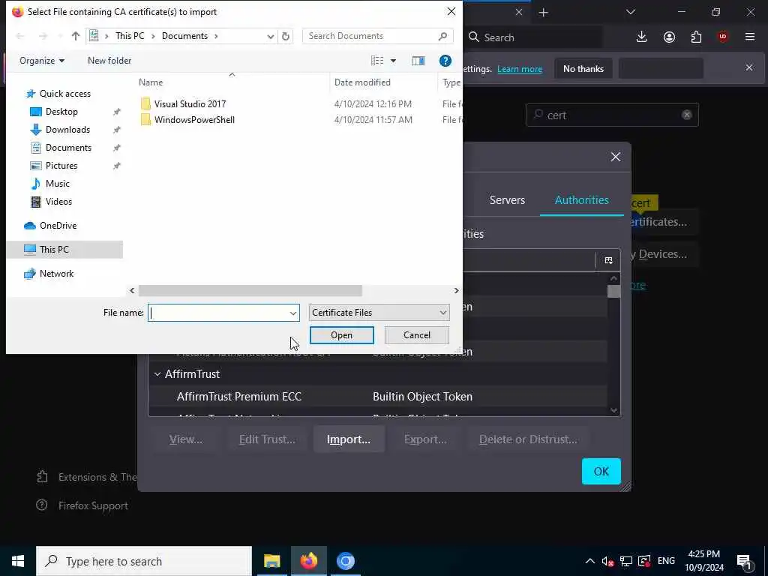
Task: Select OneDrive in navigation pane
Action: [x=58, y=225]
